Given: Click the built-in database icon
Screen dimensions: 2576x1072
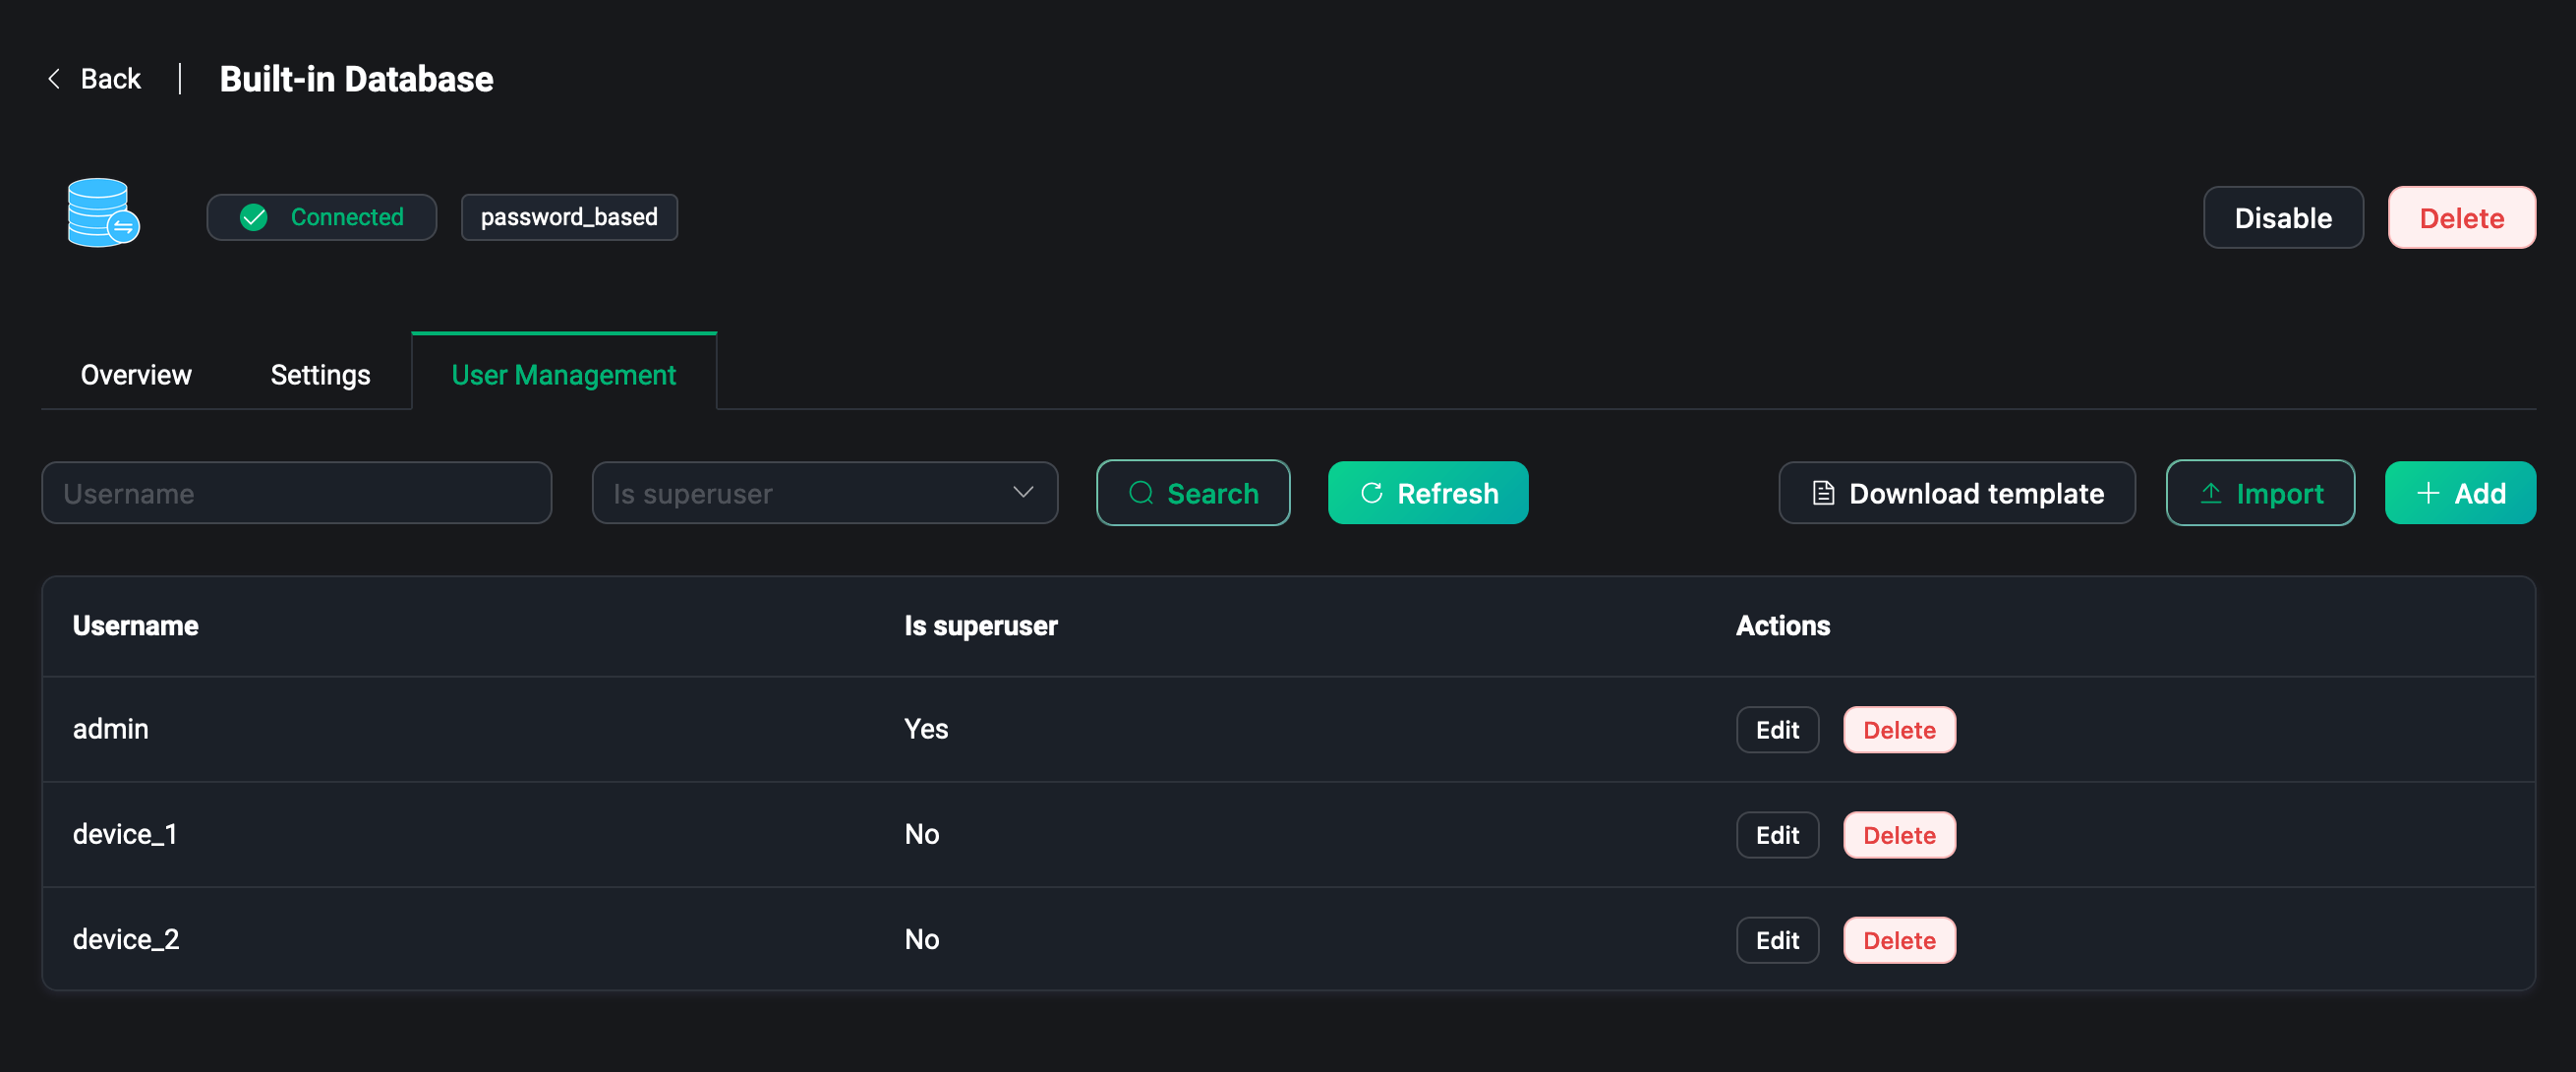Looking at the screenshot, I should 102,213.
